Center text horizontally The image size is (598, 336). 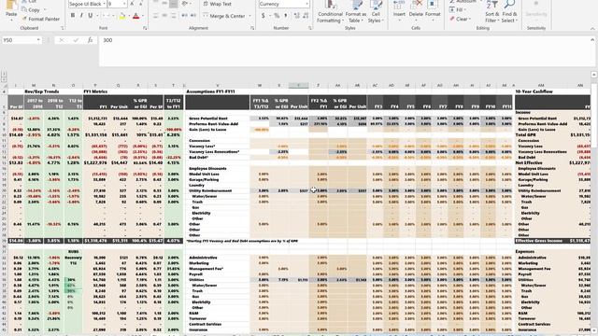coord(164,16)
